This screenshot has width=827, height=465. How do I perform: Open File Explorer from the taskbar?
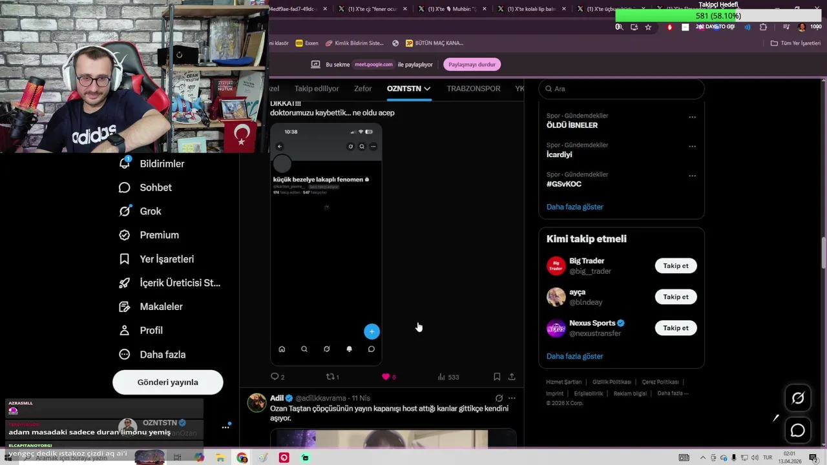pyautogui.click(x=220, y=458)
